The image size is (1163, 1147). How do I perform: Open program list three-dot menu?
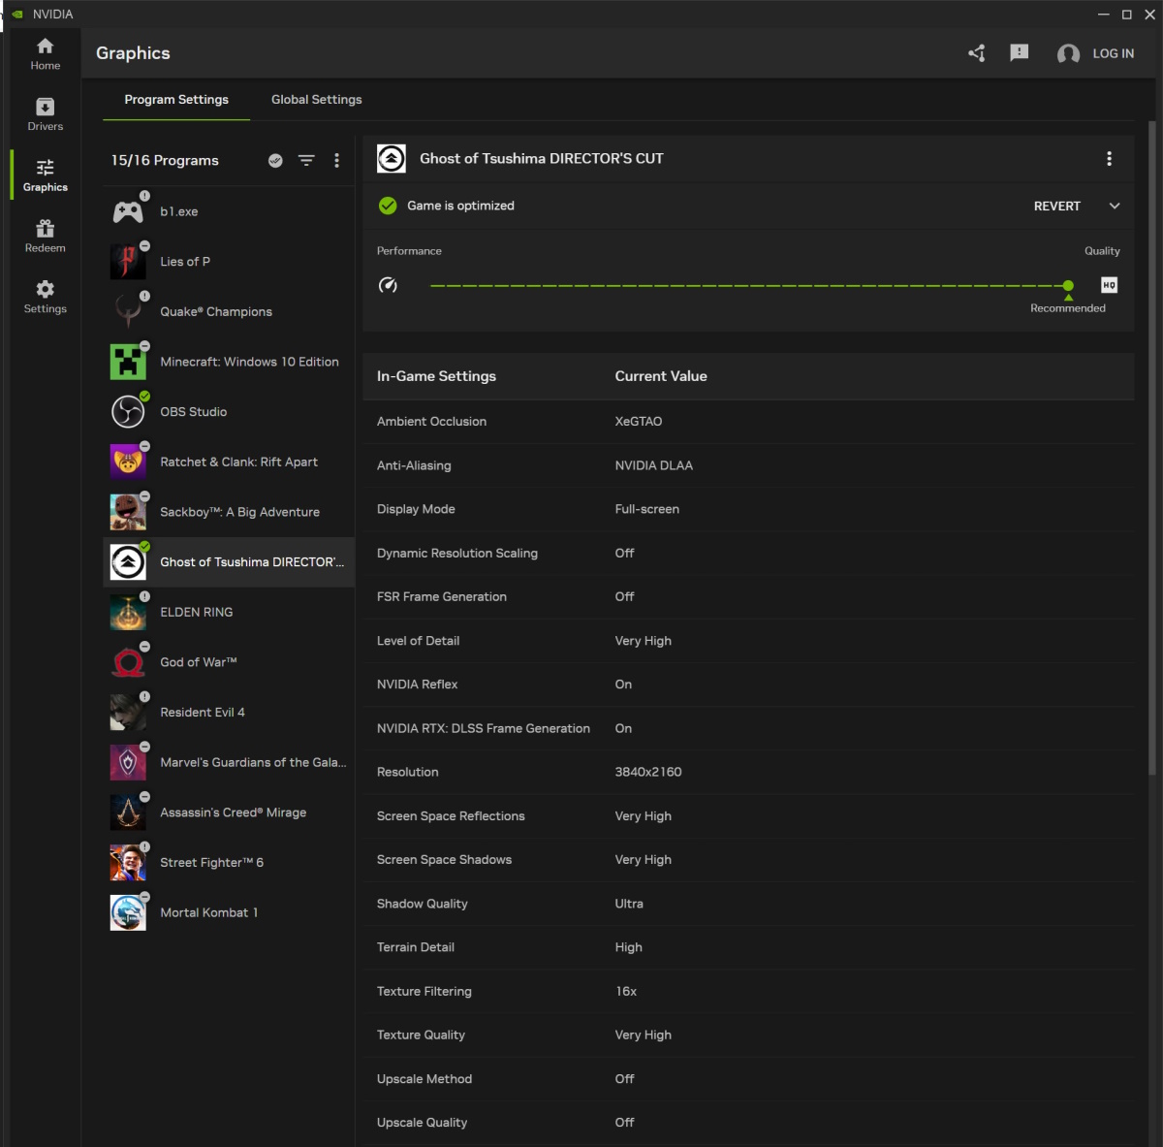[x=336, y=161]
